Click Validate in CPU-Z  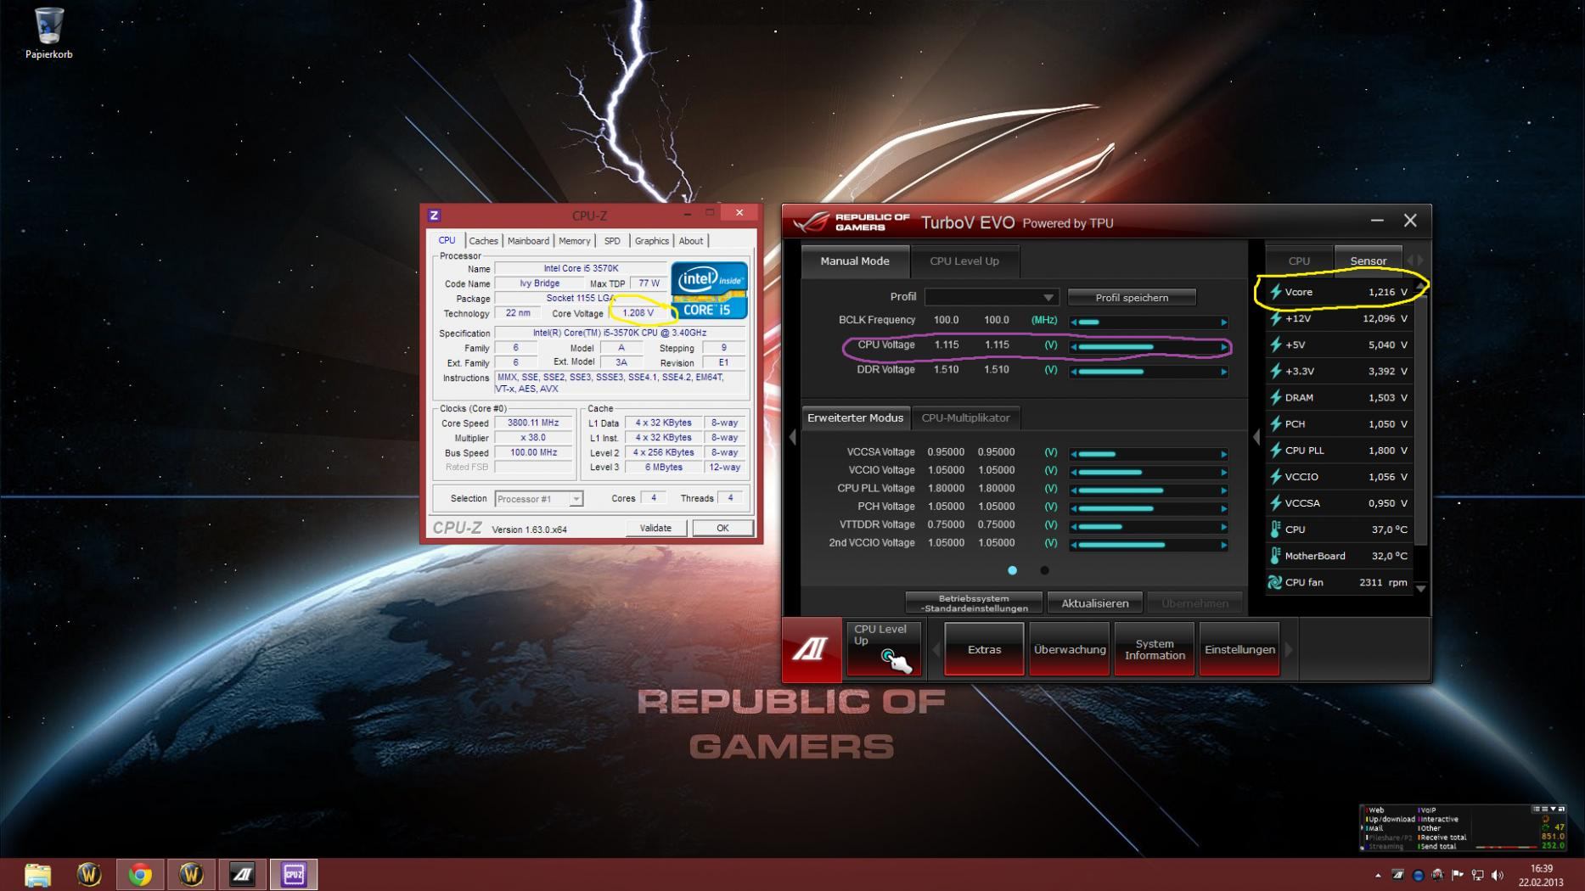click(655, 528)
